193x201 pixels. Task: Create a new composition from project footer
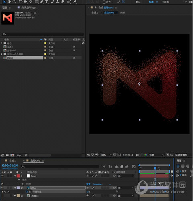coord(12,155)
